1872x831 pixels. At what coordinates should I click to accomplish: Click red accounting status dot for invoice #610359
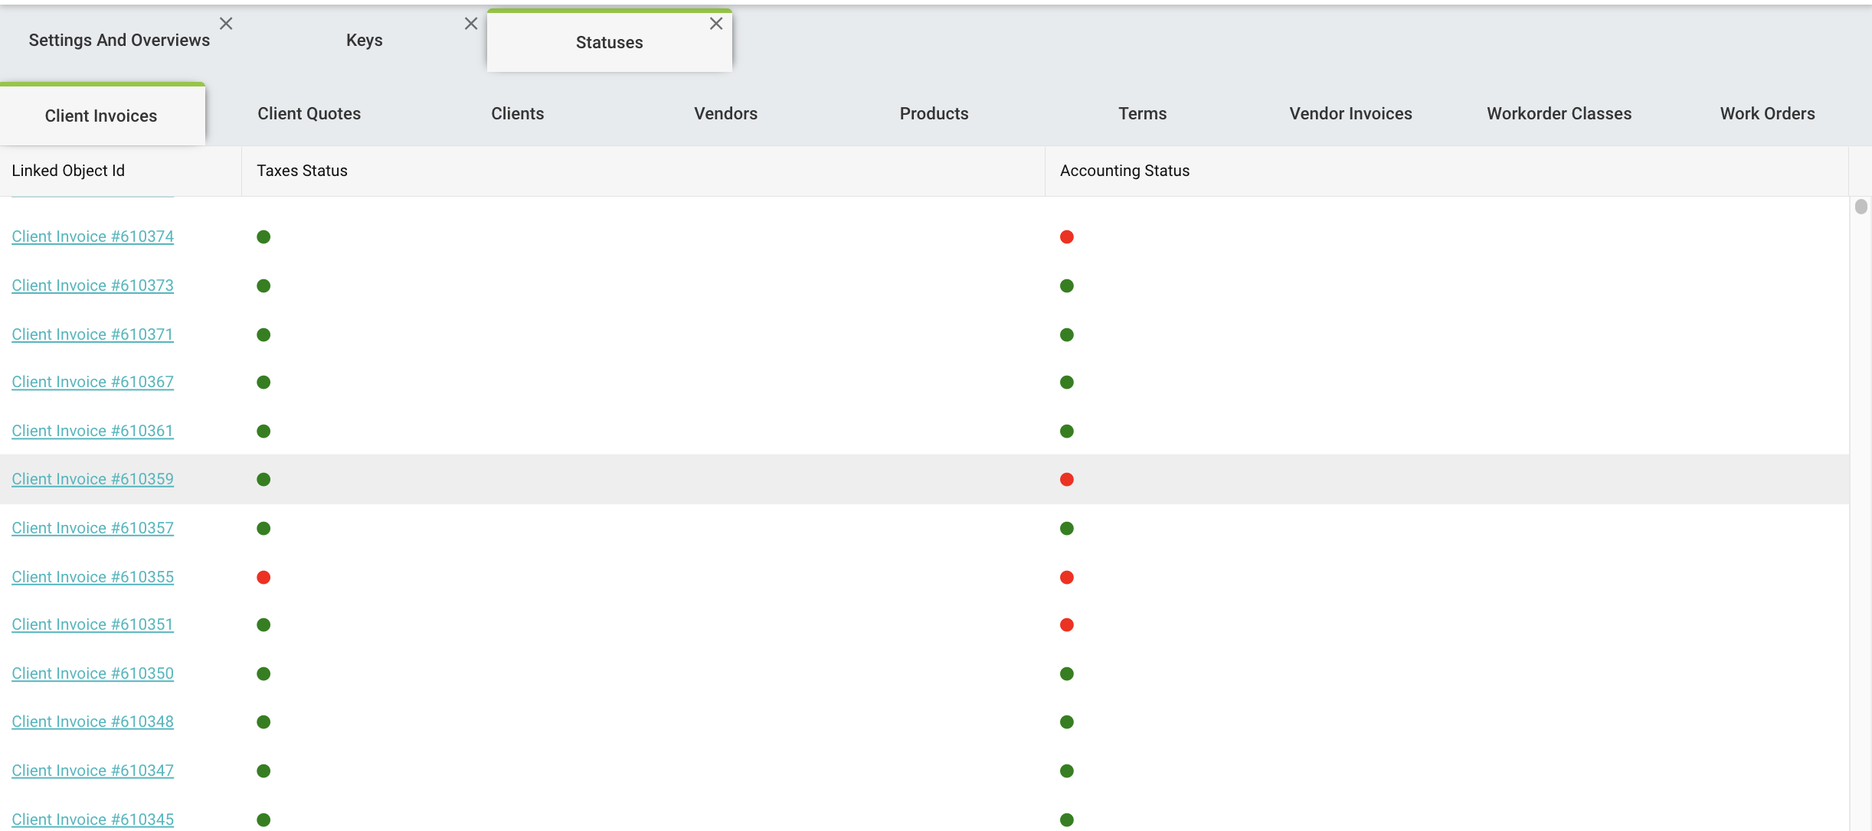pos(1066,480)
